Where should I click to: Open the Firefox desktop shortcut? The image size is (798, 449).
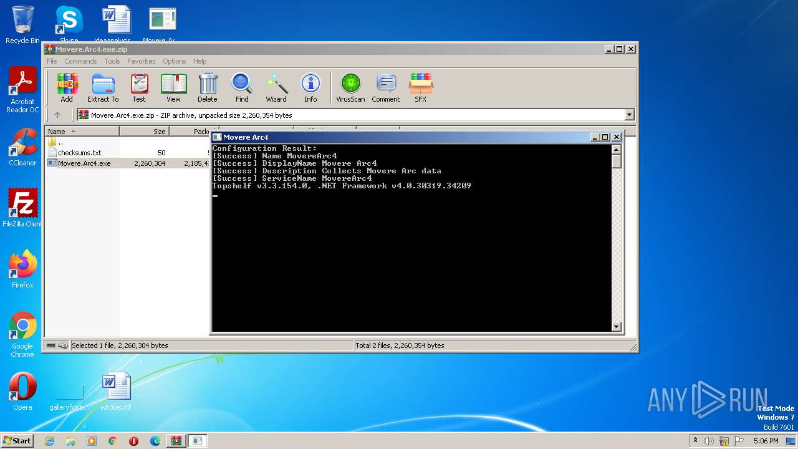(x=22, y=269)
